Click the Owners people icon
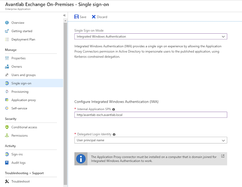Screen dimensions: 242x187 click(7, 67)
